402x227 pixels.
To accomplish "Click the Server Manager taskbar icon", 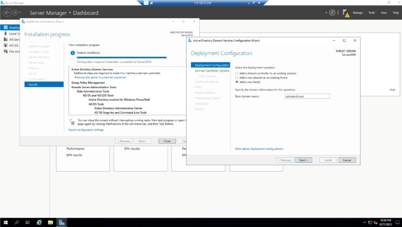I will click(x=62, y=222).
